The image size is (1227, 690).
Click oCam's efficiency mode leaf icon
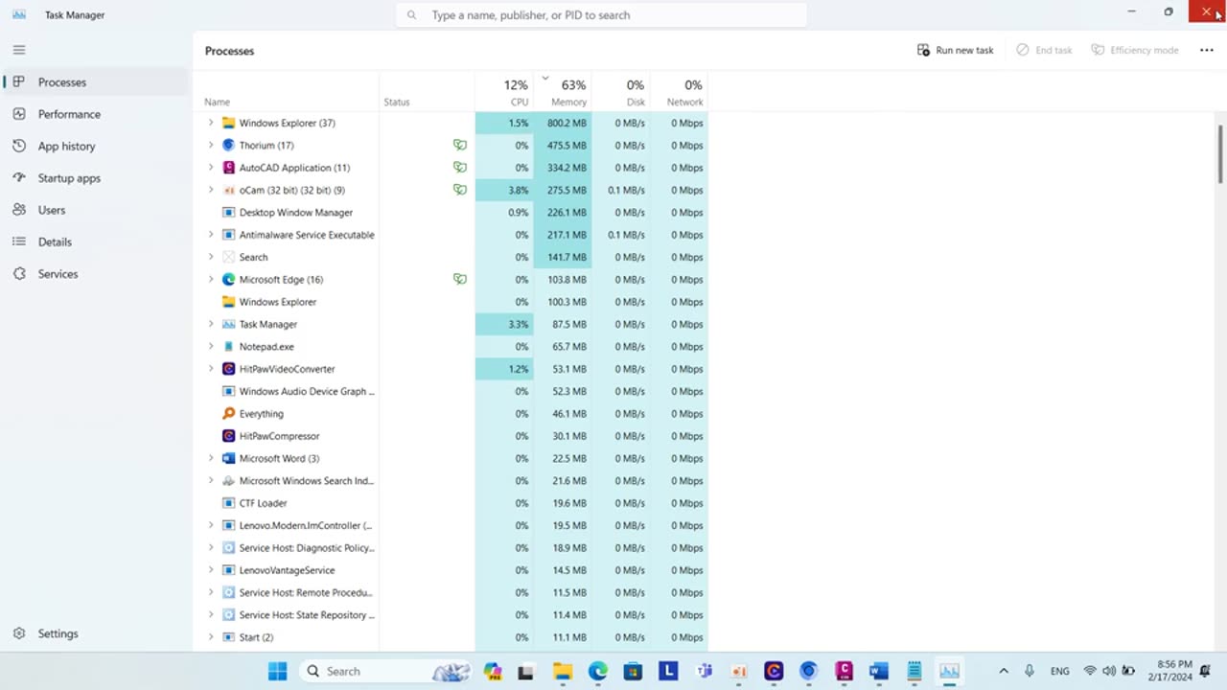[460, 190]
